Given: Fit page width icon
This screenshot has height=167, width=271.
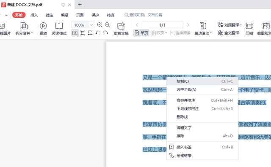Looking at the screenshot, I should click(90, 33).
